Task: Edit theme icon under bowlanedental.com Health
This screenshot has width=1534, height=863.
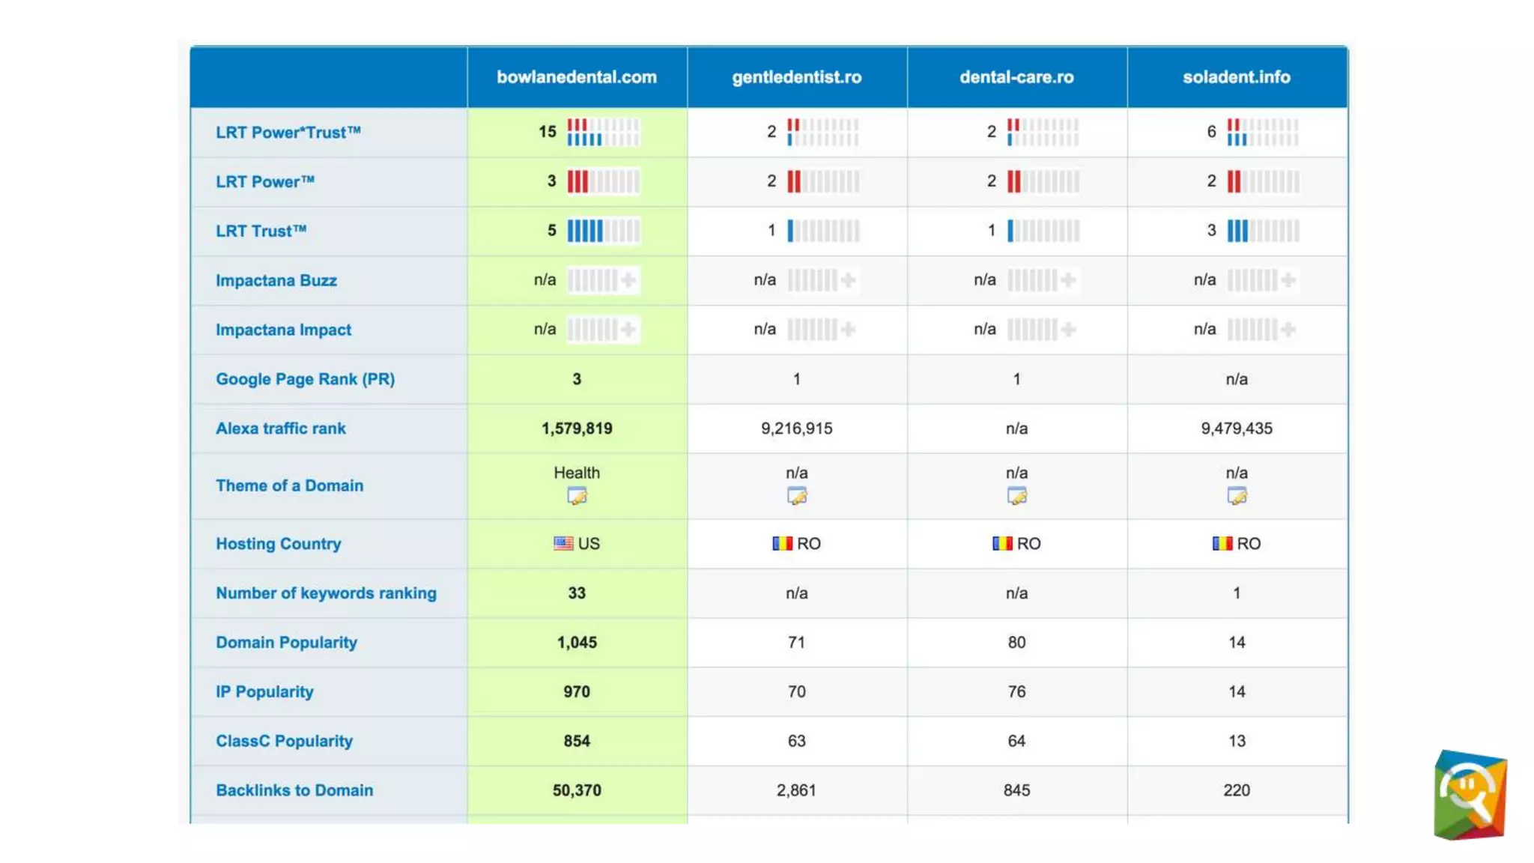Action: tap(577, 496)
